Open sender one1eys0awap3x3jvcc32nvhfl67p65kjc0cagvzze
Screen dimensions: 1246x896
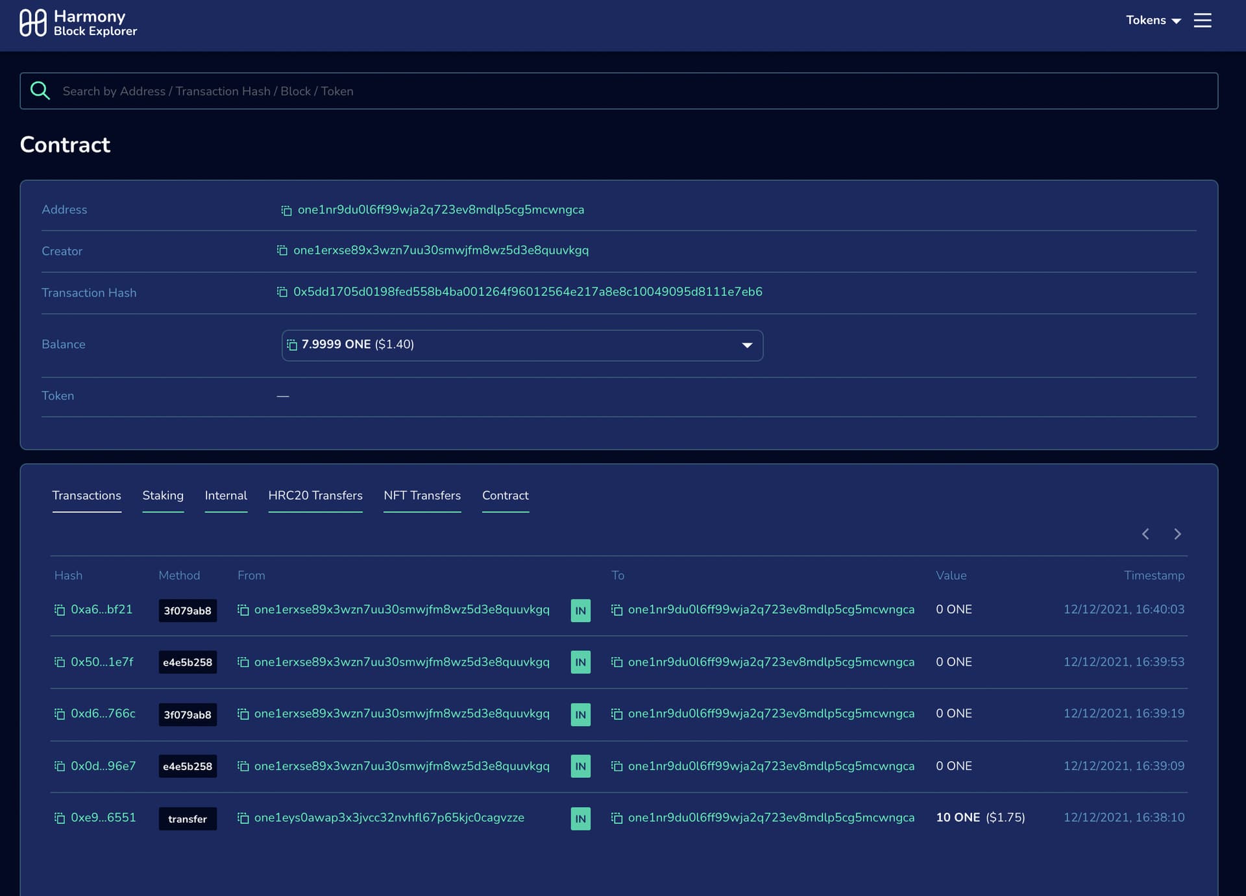click(389, 818)
